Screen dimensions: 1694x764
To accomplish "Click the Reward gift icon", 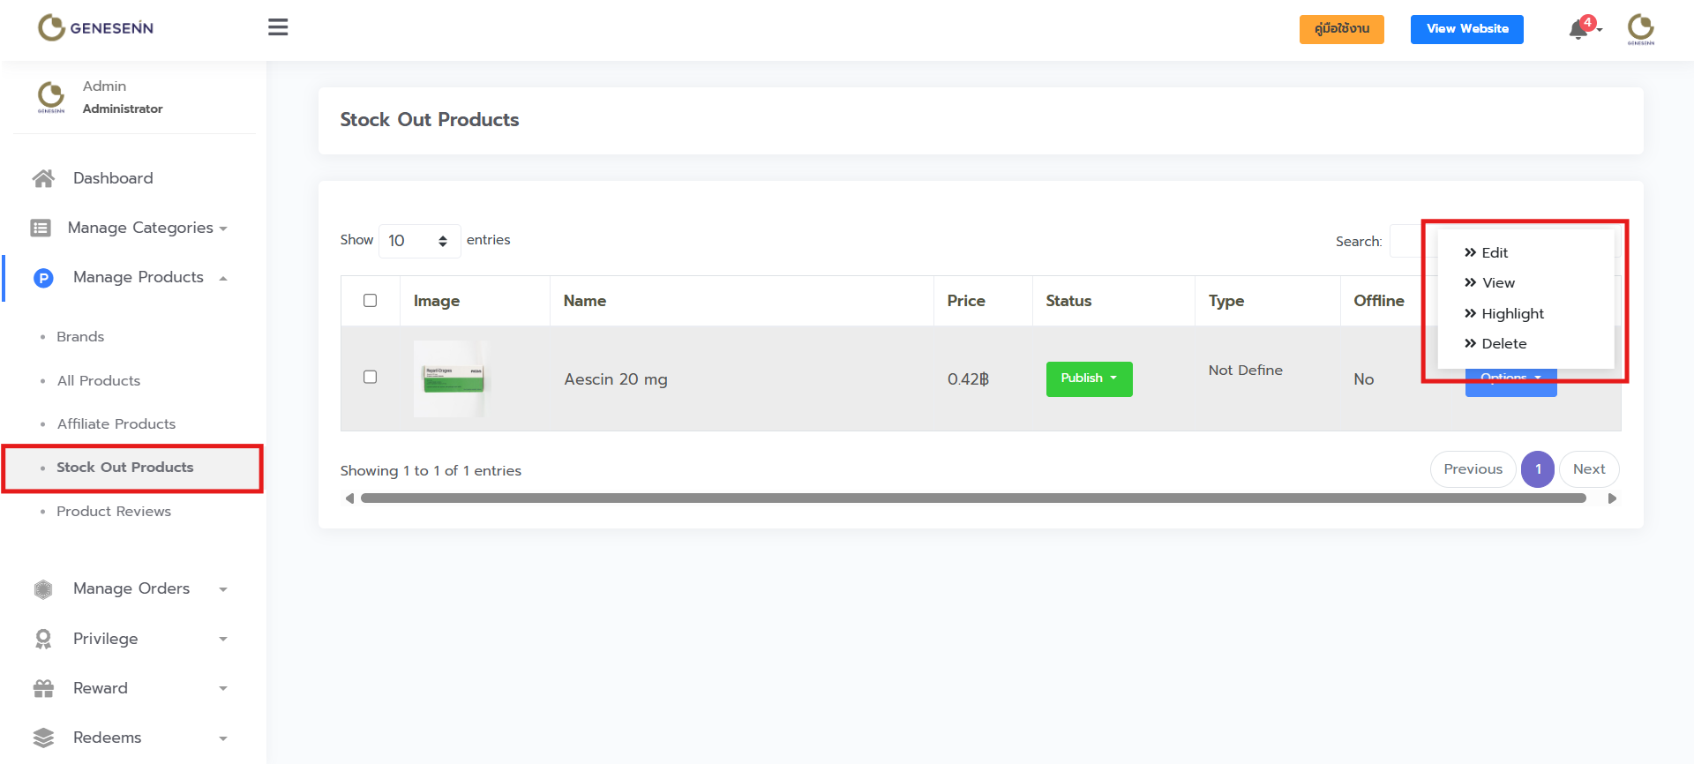I will (43, 688).
